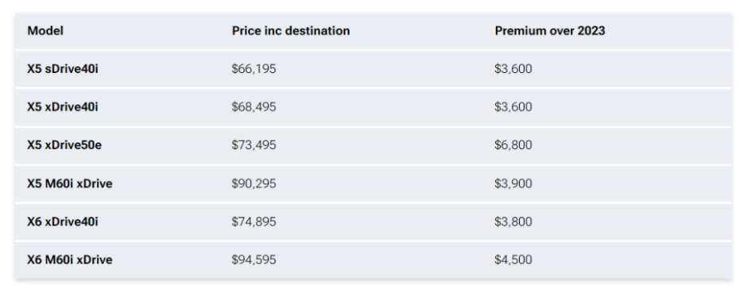Click the $68,495 price cell
Viewport: 744px width, 289px height.
[254, 107]
